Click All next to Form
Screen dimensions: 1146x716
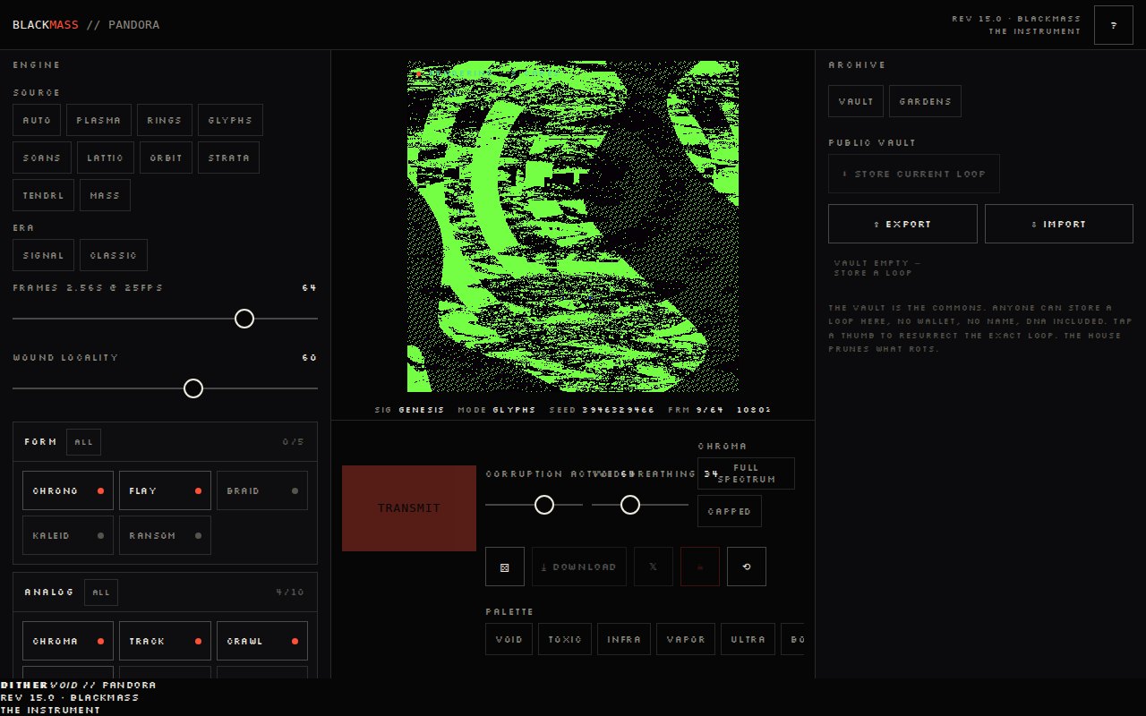click(84, 442)
